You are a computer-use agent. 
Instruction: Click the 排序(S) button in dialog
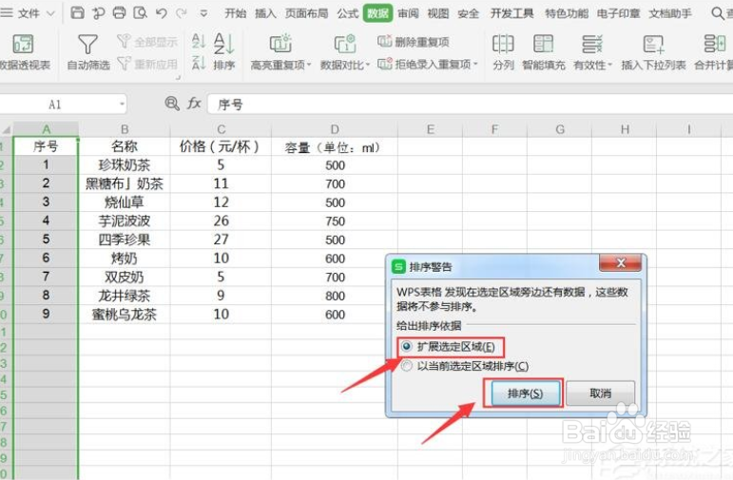(525, 394)
